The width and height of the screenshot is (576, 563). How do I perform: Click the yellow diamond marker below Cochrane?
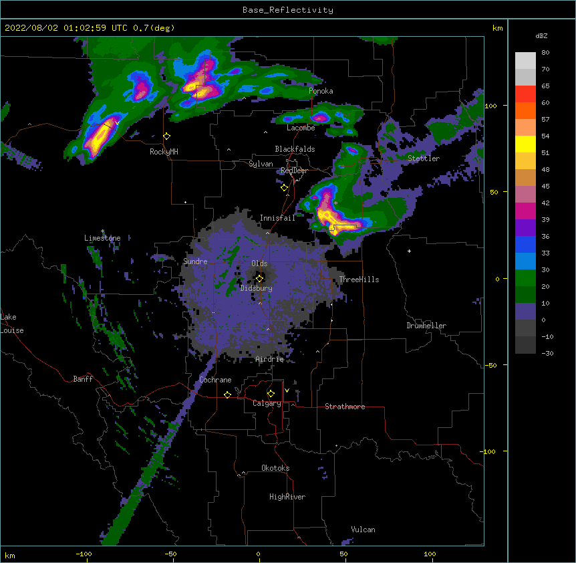click(x=227, y=395)
